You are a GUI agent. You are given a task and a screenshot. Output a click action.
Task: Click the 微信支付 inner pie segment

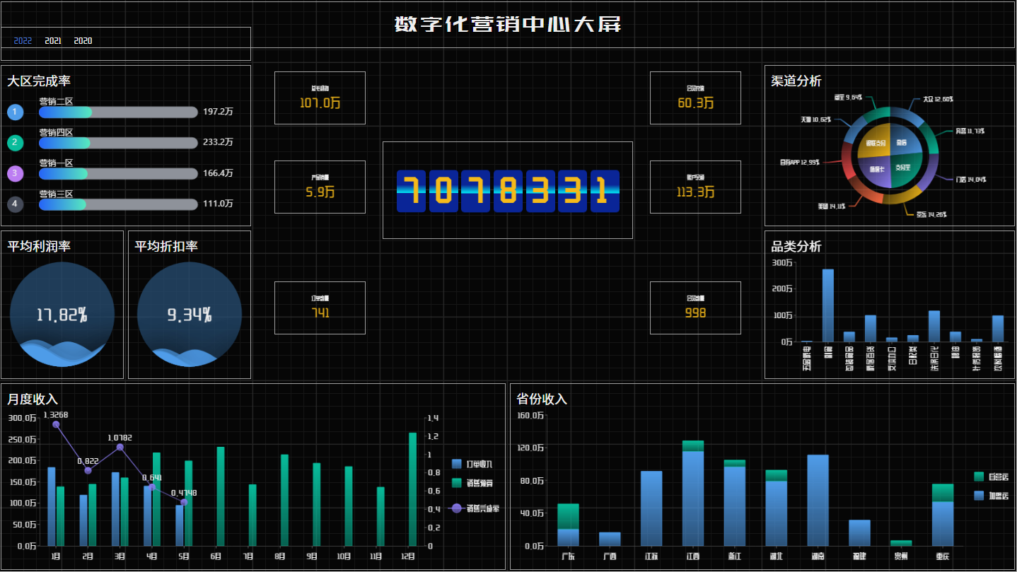coord(874,144)
